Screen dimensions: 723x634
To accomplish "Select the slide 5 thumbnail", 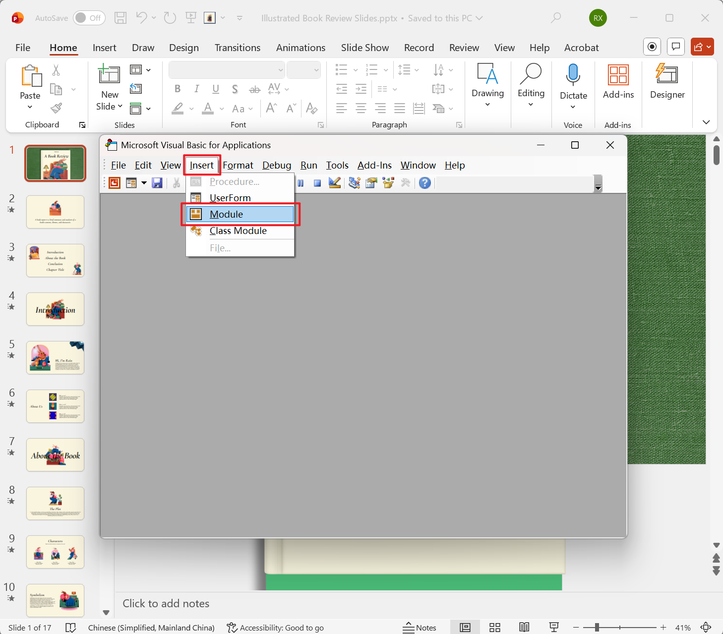I will tap(55, 357).
